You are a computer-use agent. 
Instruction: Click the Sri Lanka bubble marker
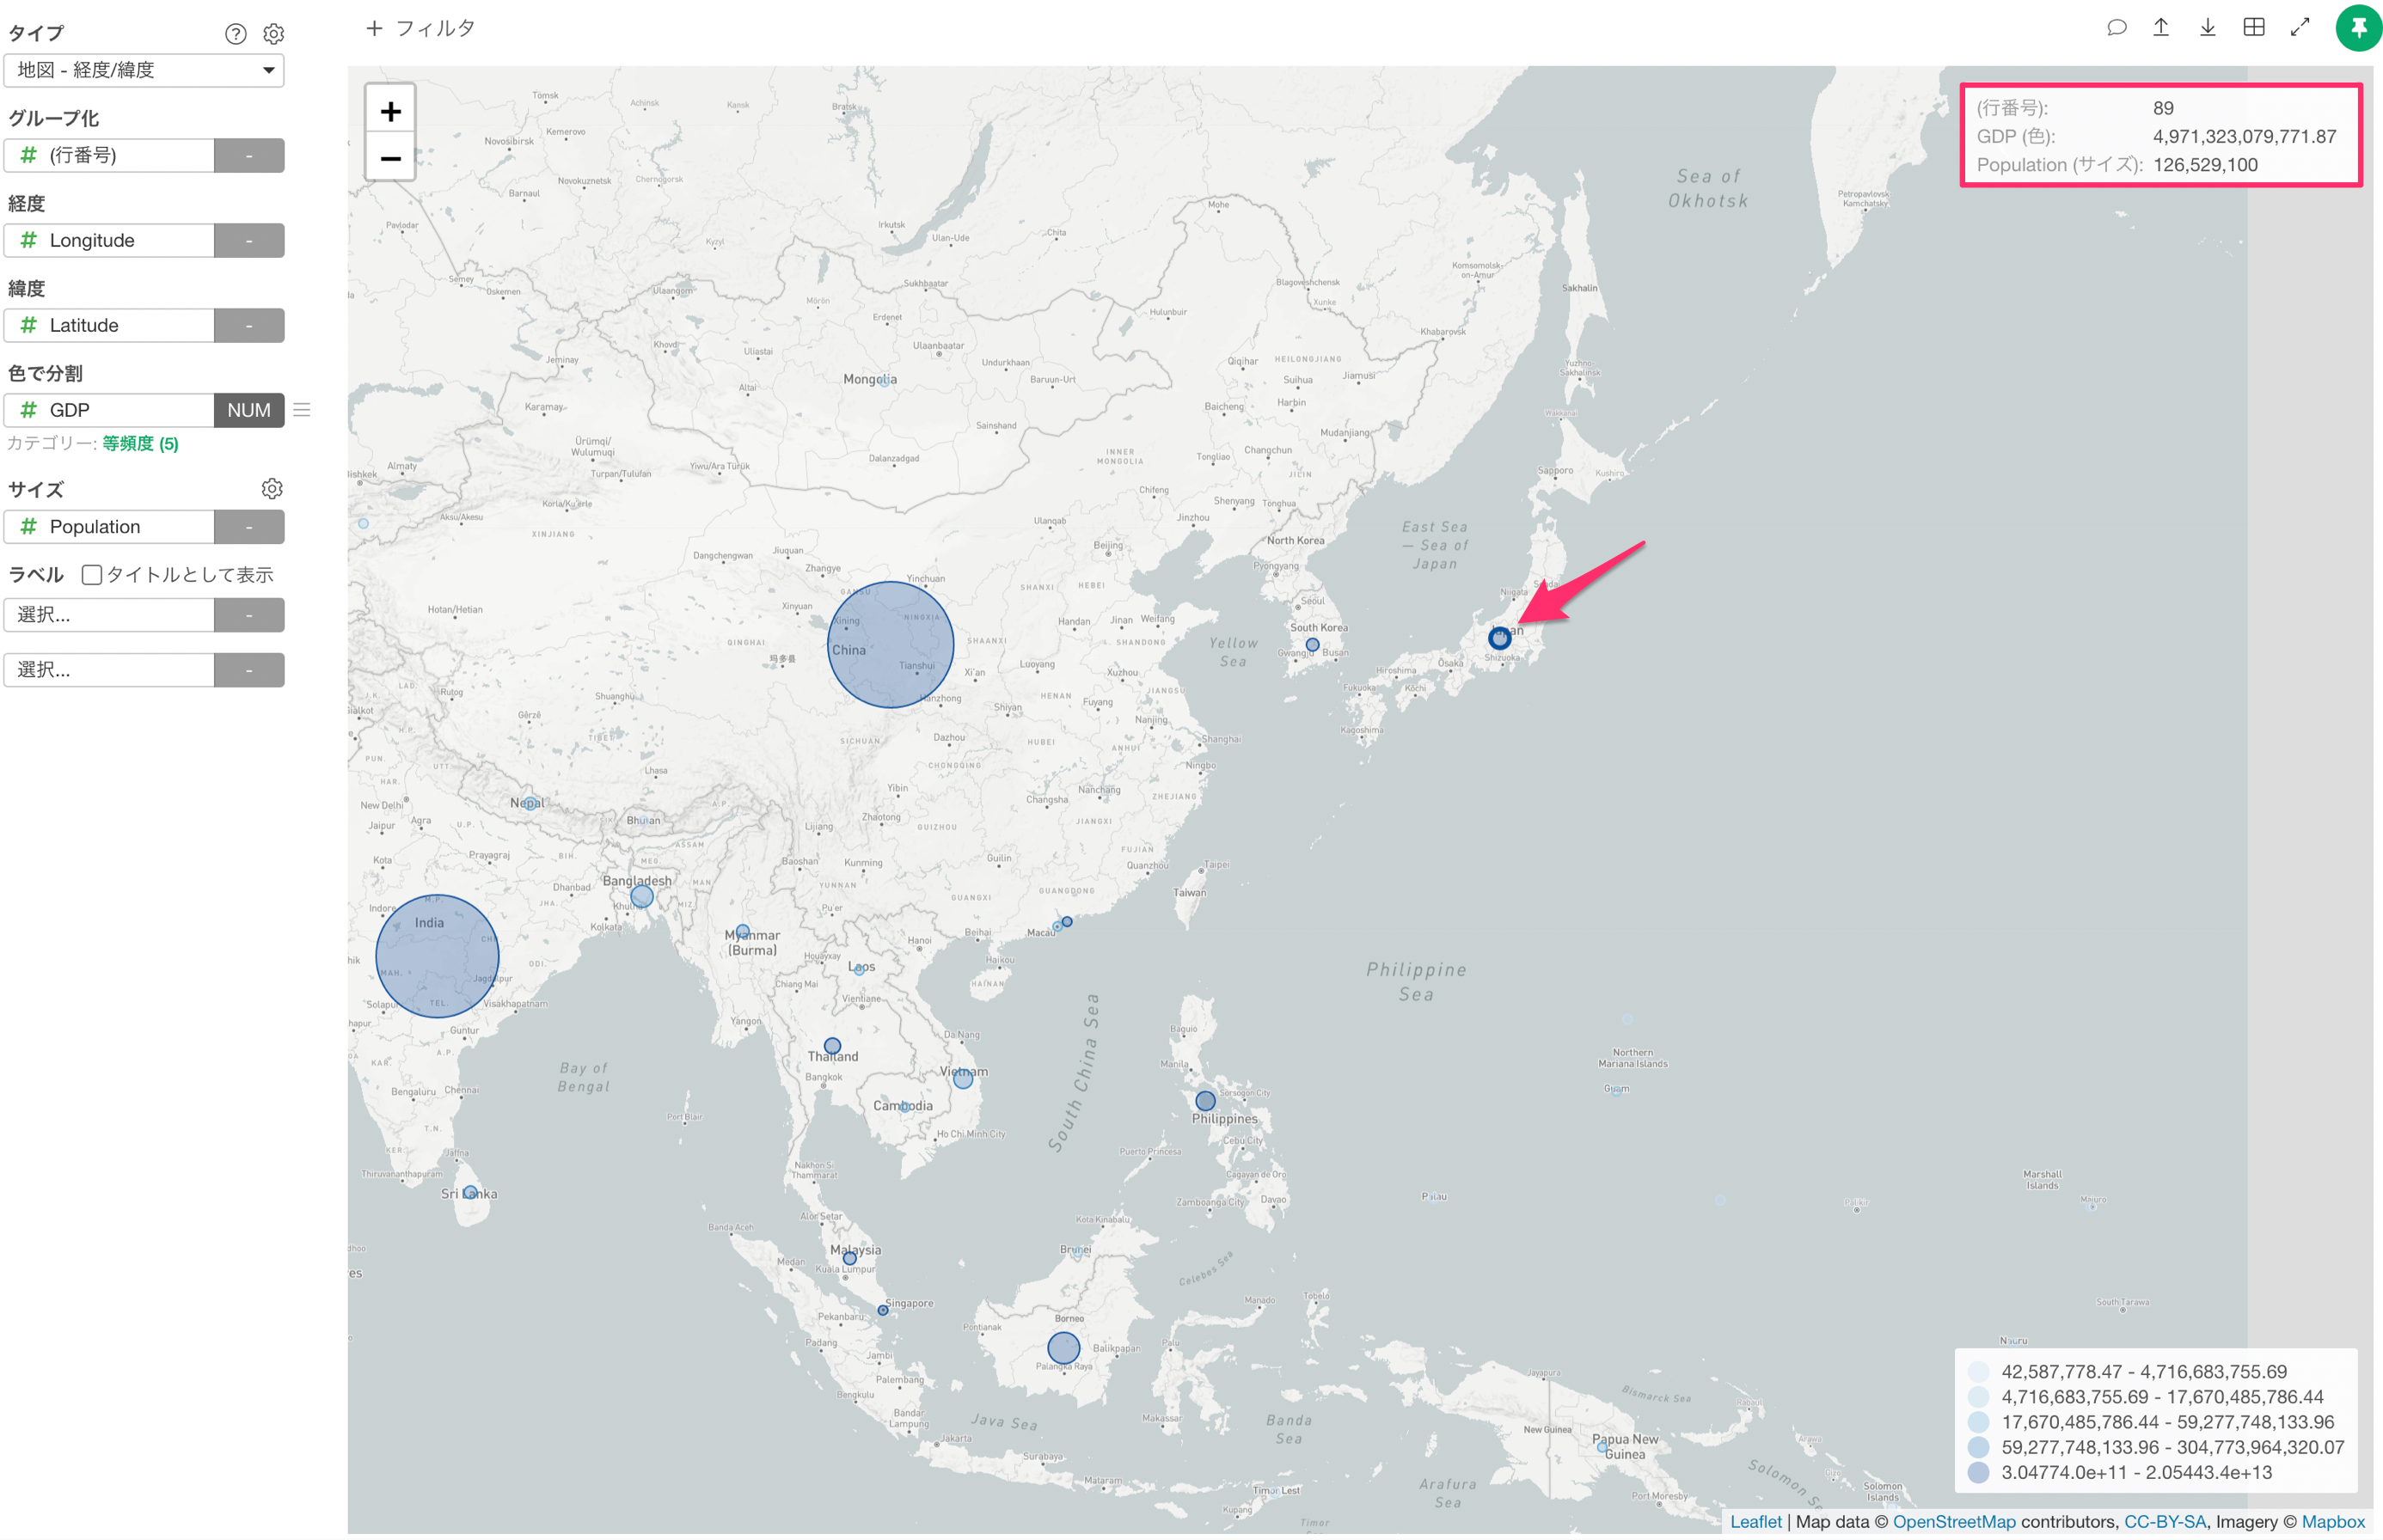pyautogui.click(x=469, y=1192)
